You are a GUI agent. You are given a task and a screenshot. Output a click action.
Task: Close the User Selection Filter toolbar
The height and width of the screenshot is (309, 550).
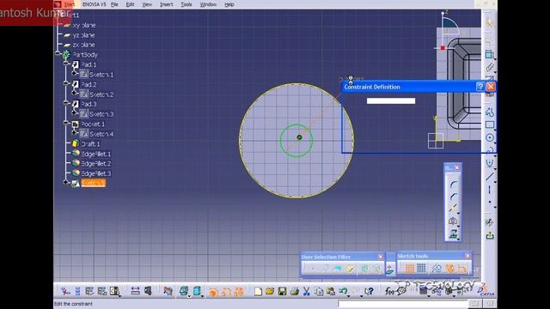click(381, 257)
